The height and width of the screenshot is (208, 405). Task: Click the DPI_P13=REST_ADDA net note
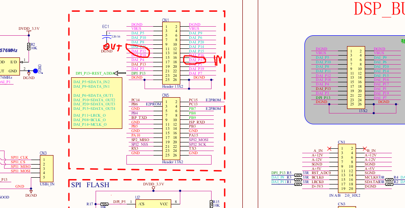(95, 73)
